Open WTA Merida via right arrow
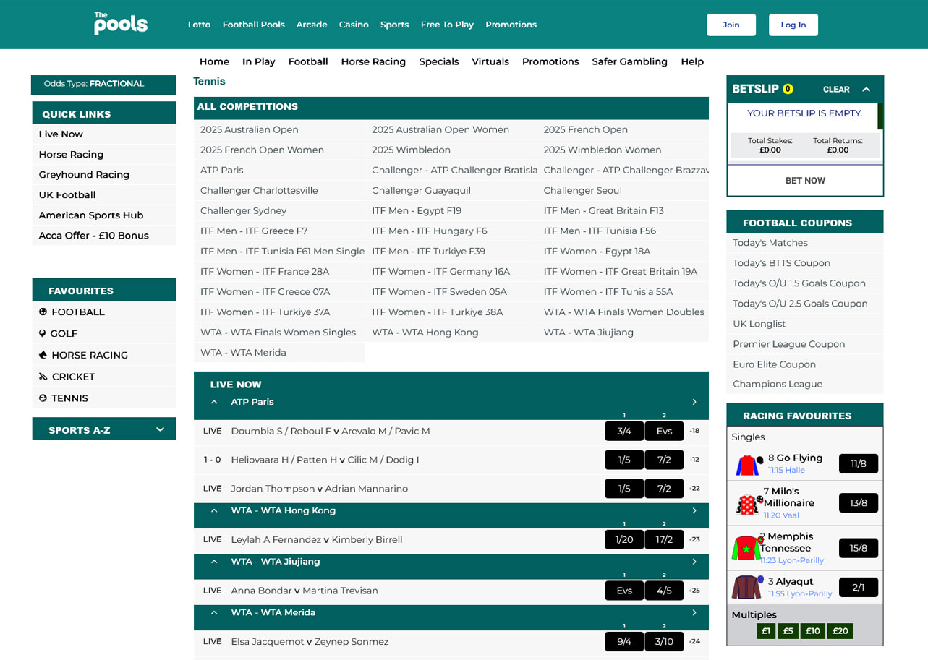This screenshot has width=928, height=660. coord(694,612)
